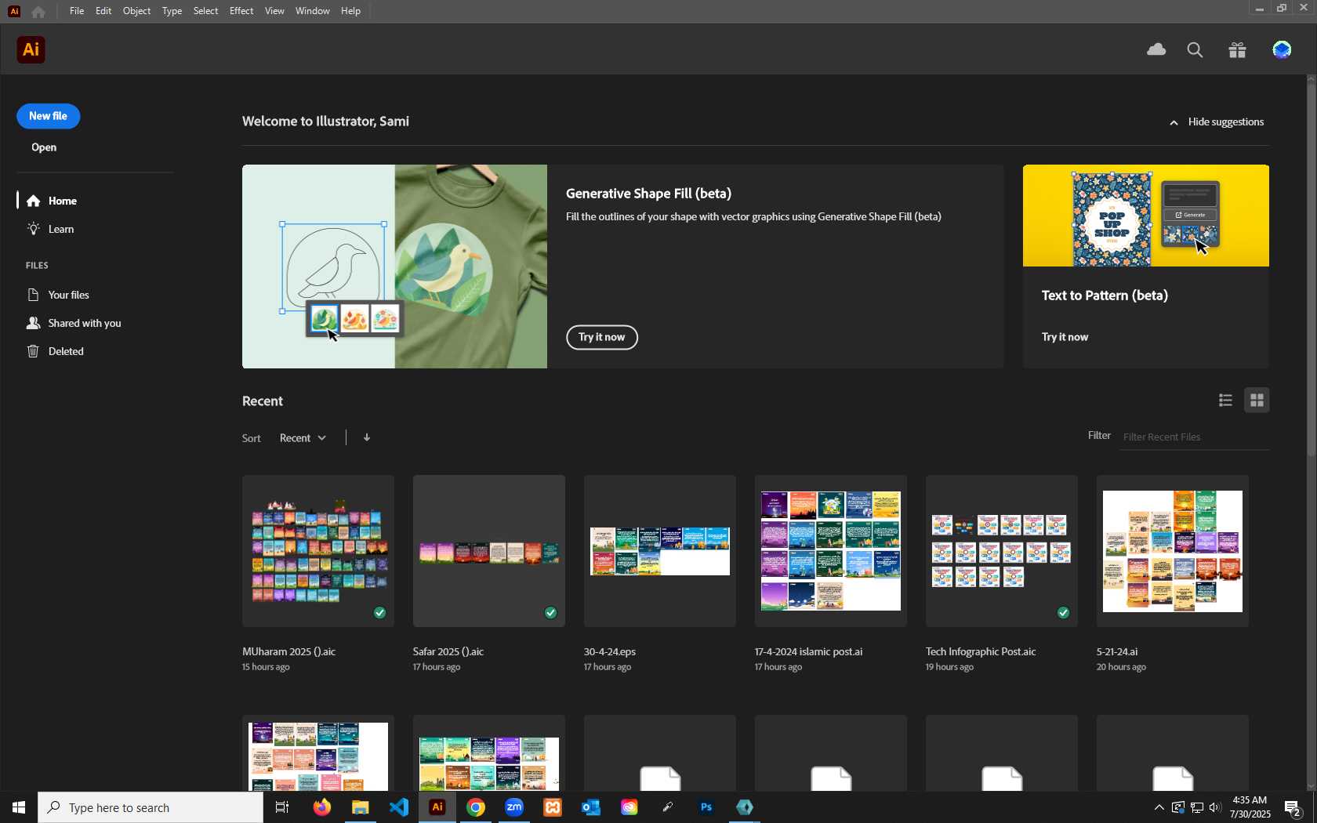Open the Object menu

136,11
